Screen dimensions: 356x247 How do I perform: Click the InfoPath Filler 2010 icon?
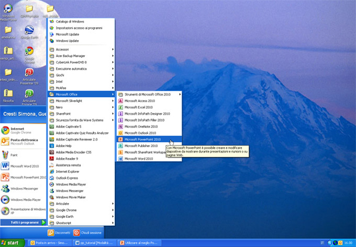tap(121, 120)
